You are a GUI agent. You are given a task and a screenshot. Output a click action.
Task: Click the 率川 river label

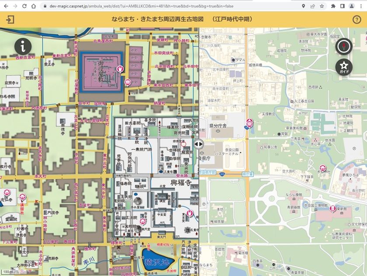pos(89,260)
